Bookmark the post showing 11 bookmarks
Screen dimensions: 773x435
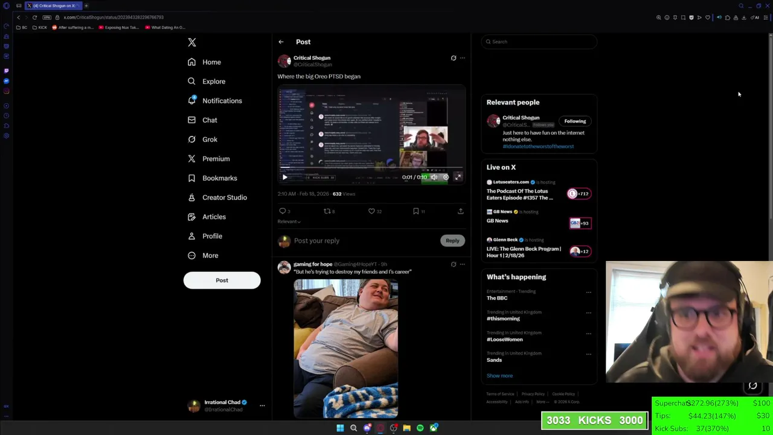pyautogui.click(x=419, y=211)
